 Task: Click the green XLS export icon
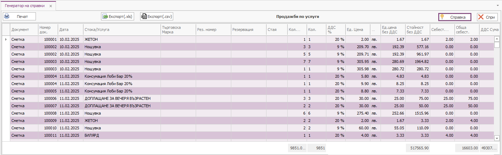click(x=105, y=17)
